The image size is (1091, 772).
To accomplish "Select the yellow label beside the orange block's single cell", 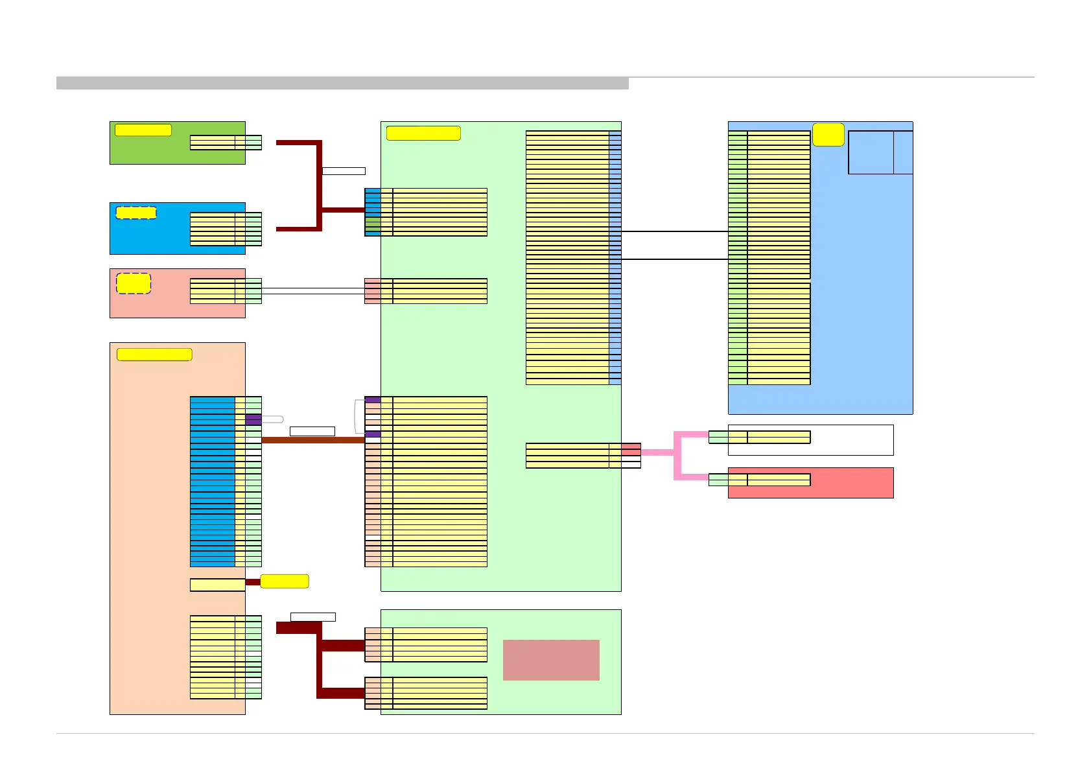I will (x=285, y=581).
